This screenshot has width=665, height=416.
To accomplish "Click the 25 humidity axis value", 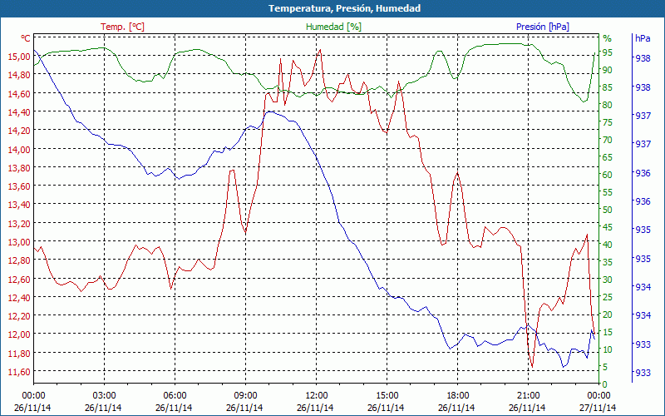I will 608,297.
